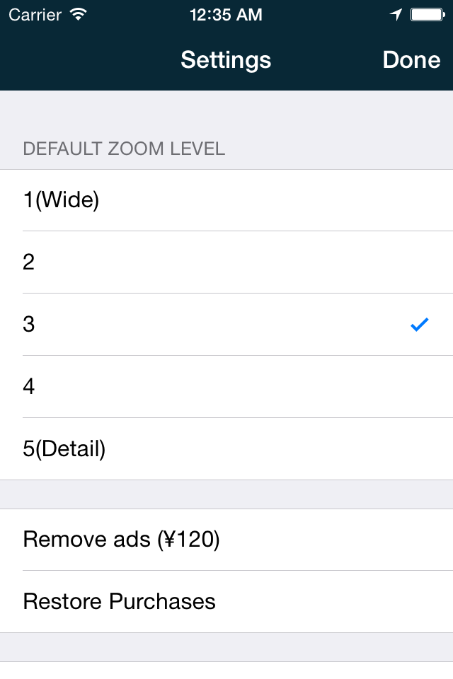Tap gray gap above Remove ads row
The width and height of the screenshot is (453, 679).
coord(226,494)
